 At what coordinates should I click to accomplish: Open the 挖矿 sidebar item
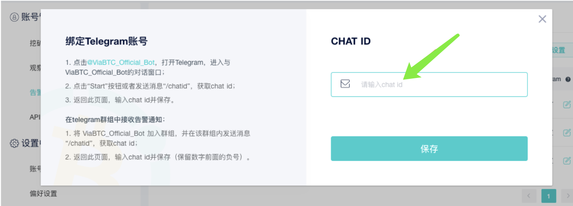pyautogui.click(x=35, y=43)
